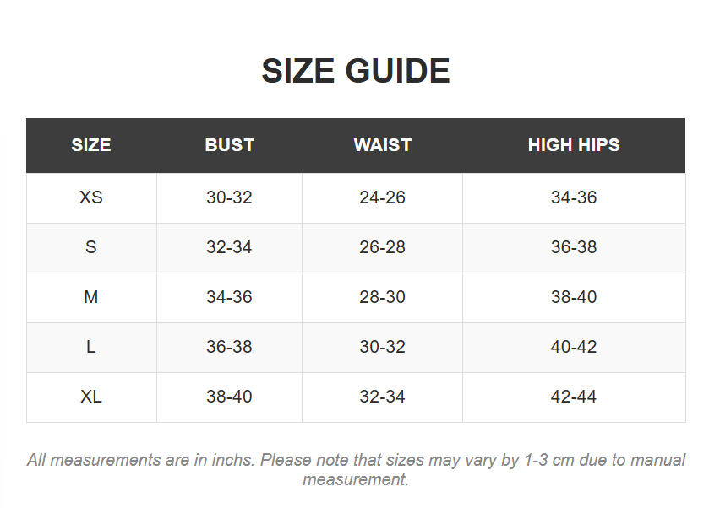Select the S waist value 26-28

pyautogui.click(x=382, y=247)
